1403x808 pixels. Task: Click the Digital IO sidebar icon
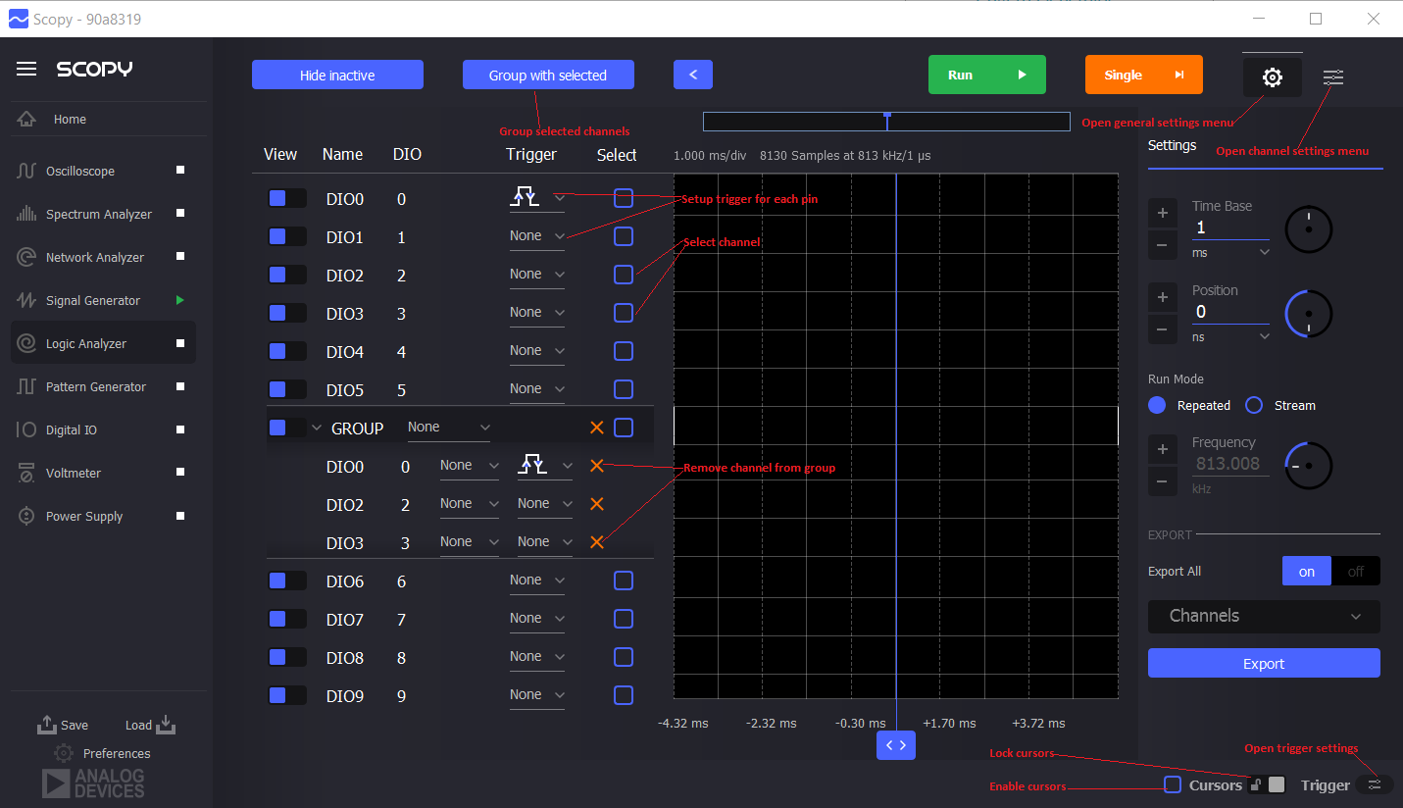point(26,429)
